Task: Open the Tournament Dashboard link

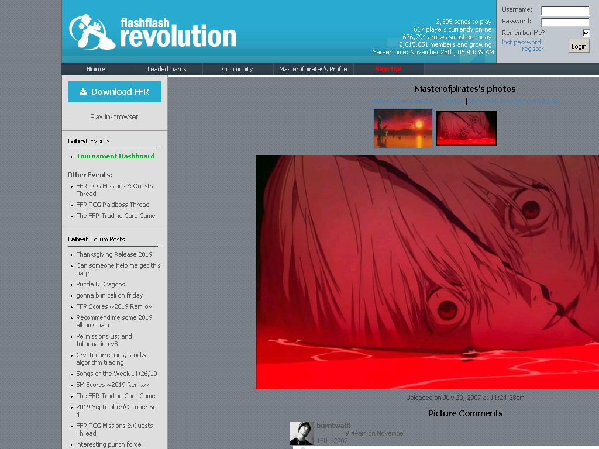Action: pyautogui.click(x=115, y=156)
